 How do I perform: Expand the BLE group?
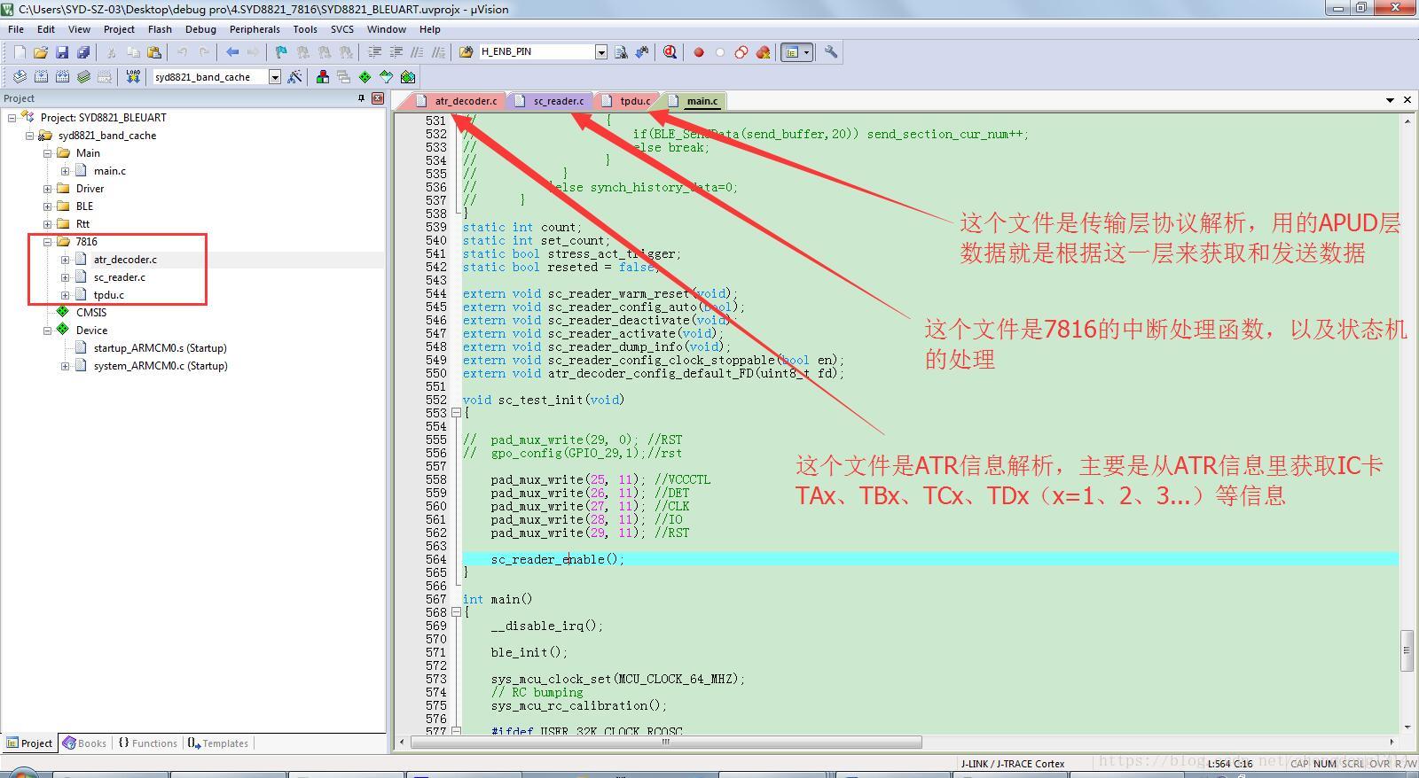[48, 206]
